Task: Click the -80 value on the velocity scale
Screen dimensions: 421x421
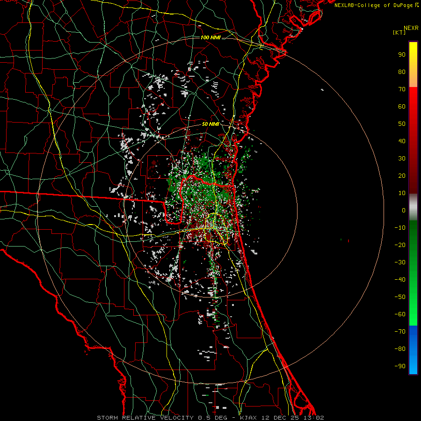Action: 400,349
